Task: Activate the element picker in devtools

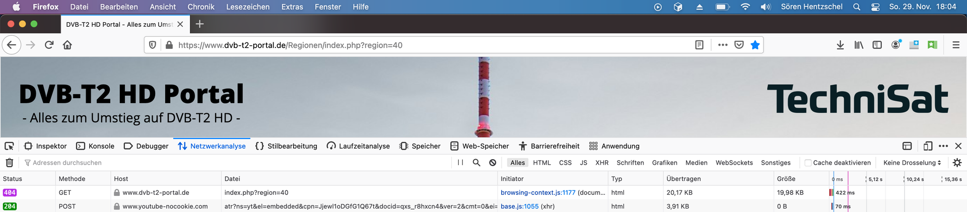Action: pyautogui.click(x=9, y=146)
